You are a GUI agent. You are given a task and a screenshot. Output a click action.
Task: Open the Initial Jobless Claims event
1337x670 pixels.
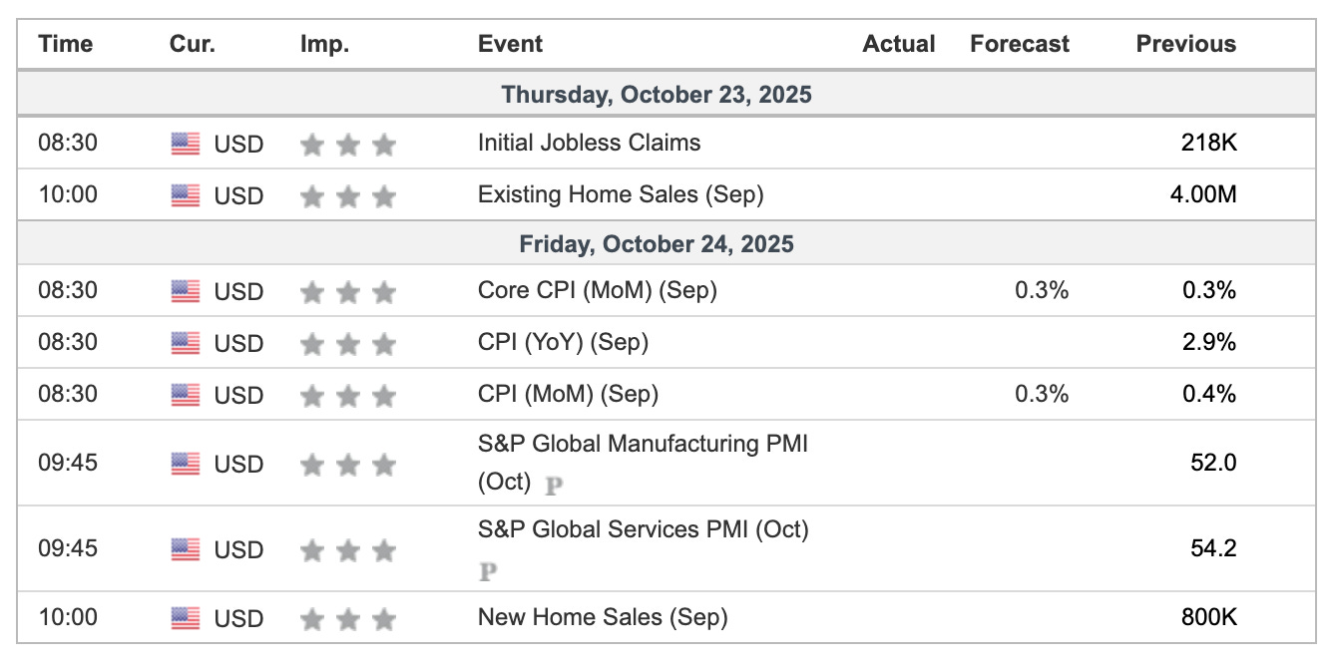coord(589,143)
